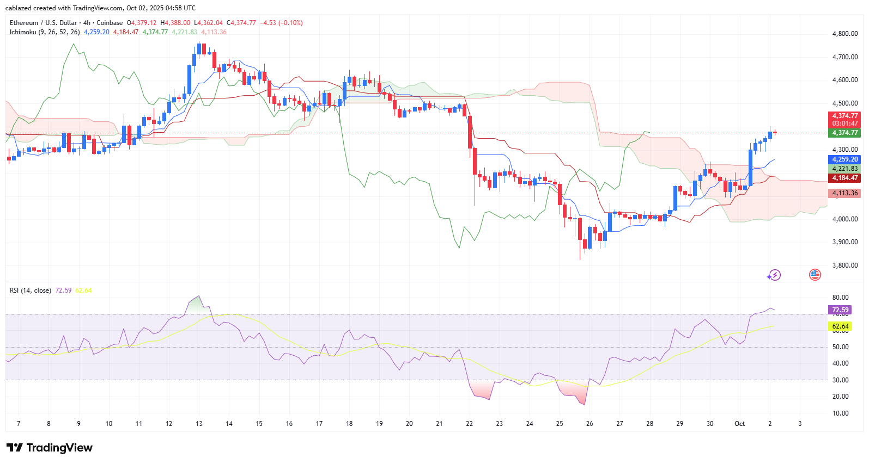Viewport: 869px width, 464px height.
Task: Click the 4,800.00 price scale label
Action: click(x=844, y=34)
